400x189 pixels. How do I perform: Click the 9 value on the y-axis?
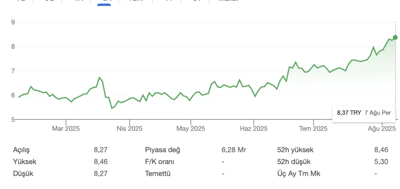(x=13, y=22)
